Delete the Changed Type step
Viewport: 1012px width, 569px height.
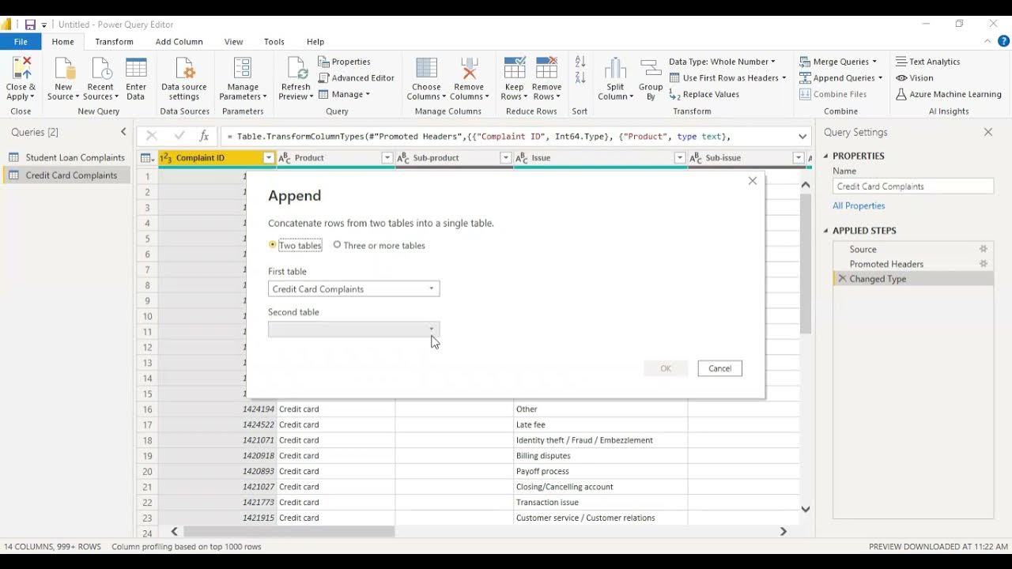point(842,279)
